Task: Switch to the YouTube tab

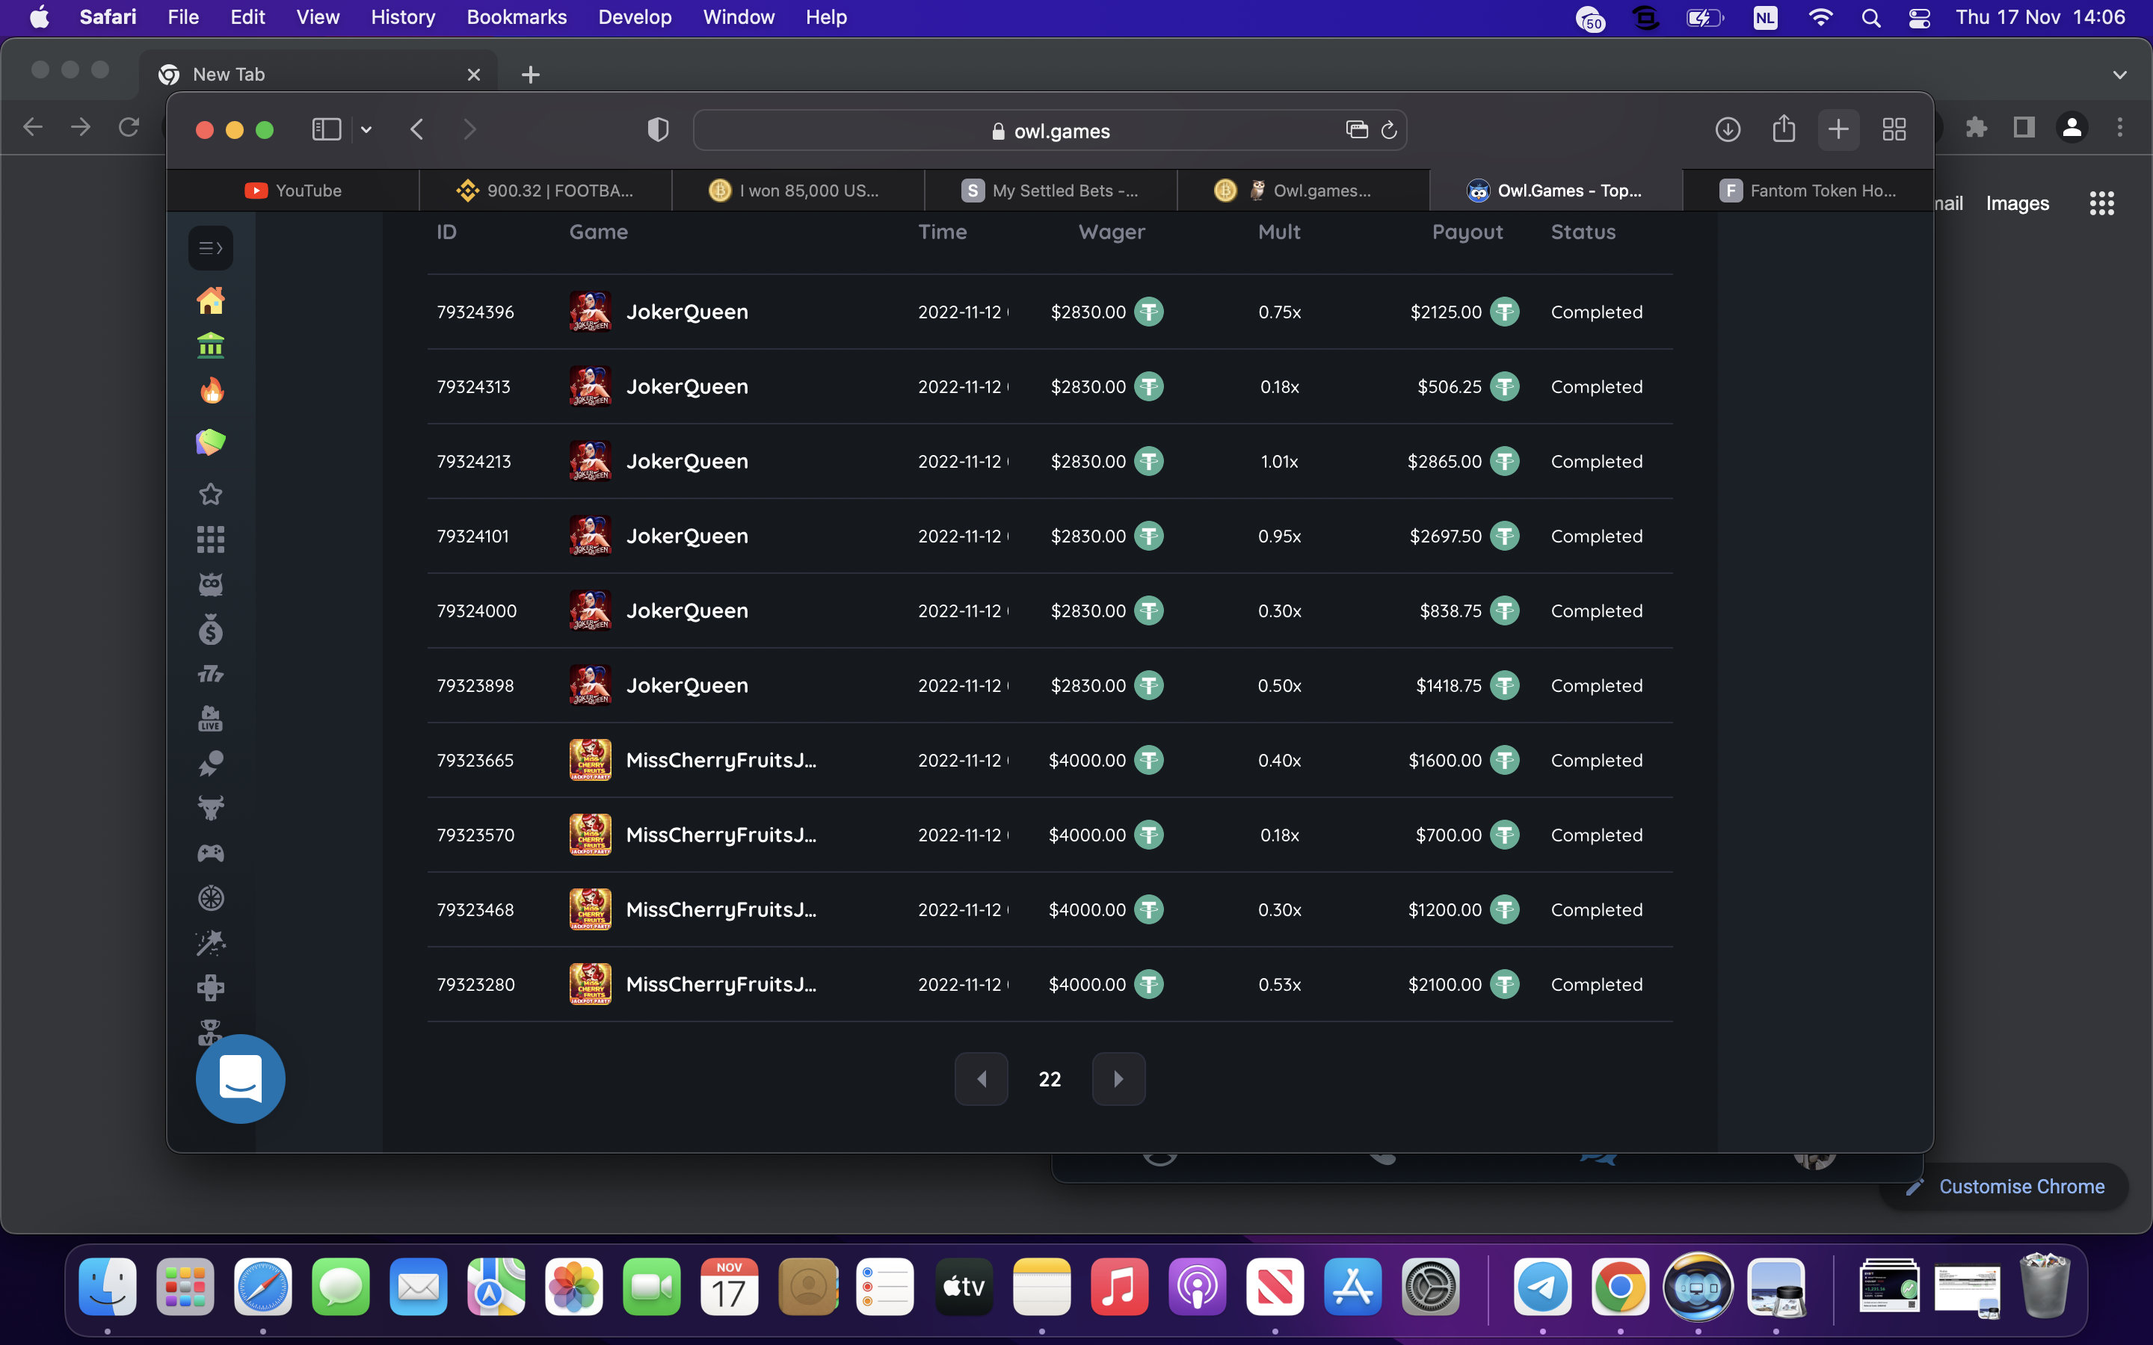Action: coord(294,191)
